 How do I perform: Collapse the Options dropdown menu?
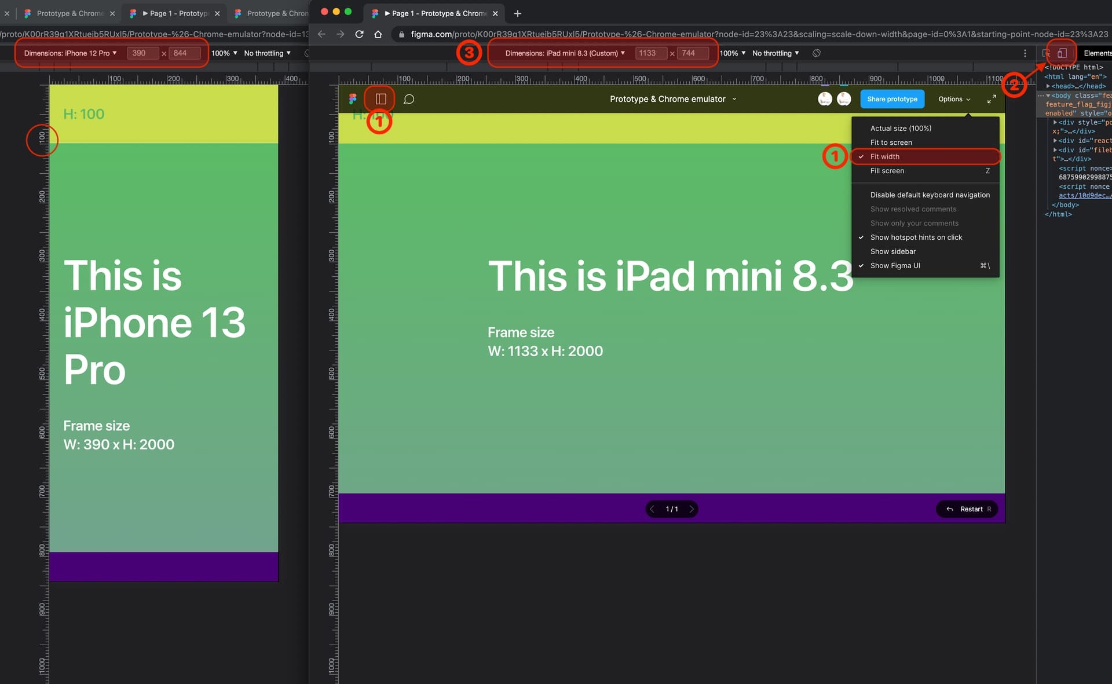click(x=954, y=99)
